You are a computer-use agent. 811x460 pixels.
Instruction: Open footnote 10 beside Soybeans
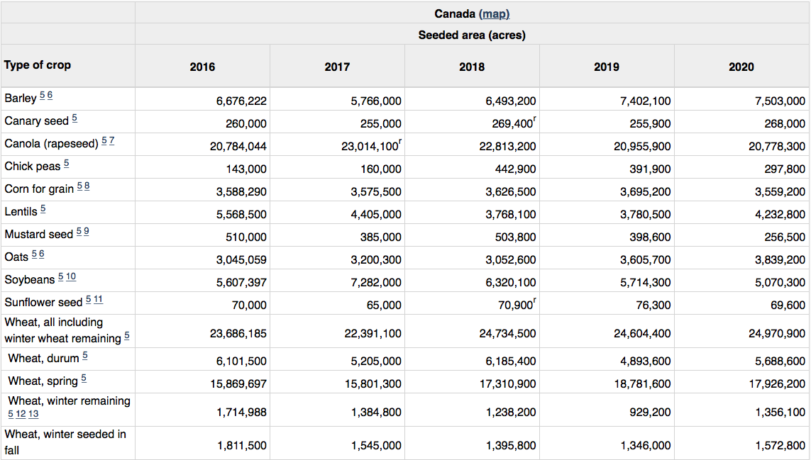click(x=71, y=277)
